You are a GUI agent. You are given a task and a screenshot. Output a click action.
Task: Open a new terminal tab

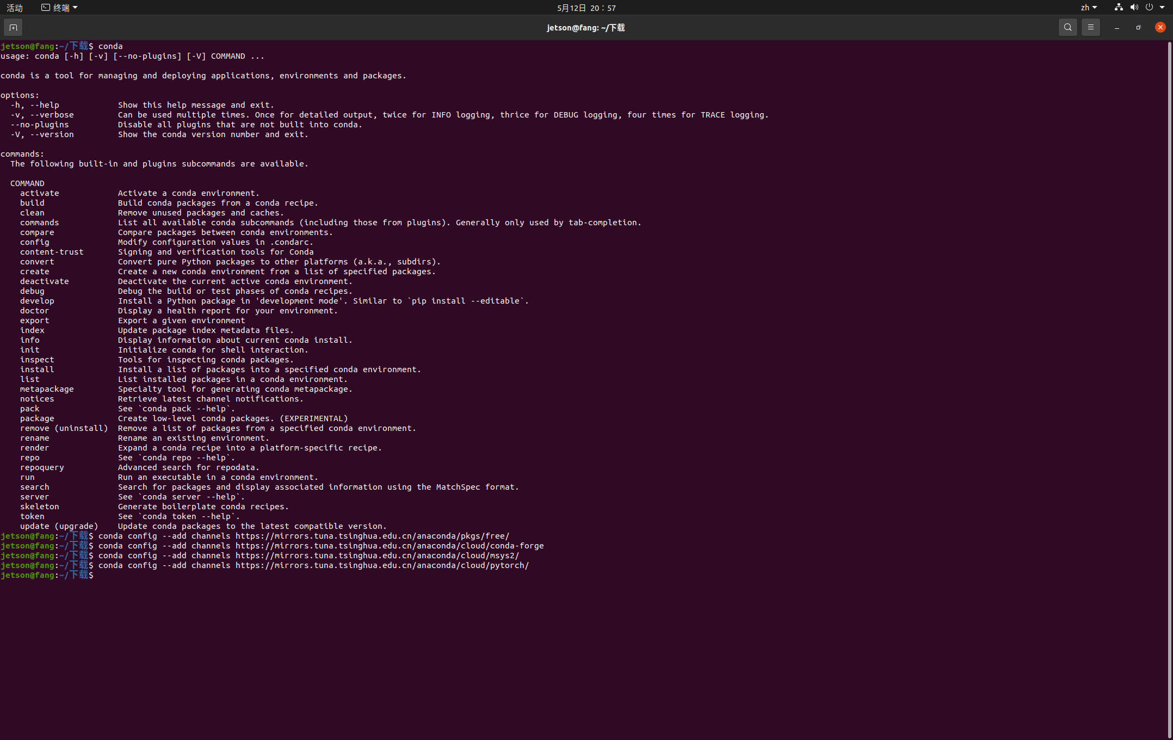pyautogui.click(x=13, y=27)
